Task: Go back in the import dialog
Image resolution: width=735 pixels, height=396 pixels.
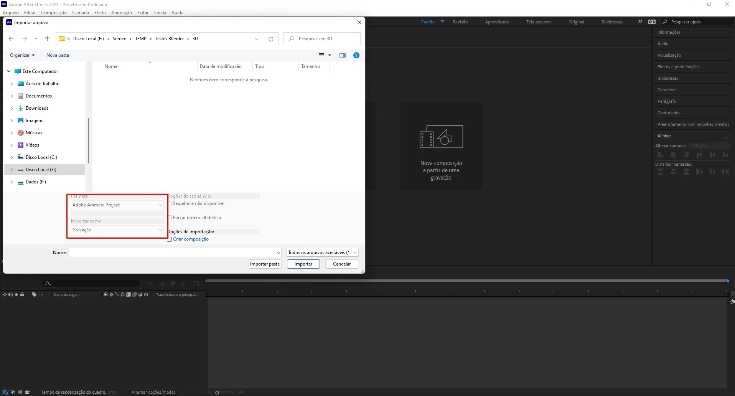Action: (11, 39)
